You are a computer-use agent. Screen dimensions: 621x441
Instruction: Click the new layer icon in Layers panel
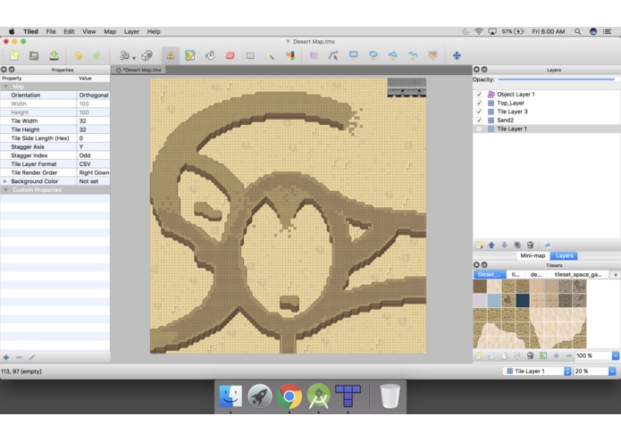click(480, 245)
